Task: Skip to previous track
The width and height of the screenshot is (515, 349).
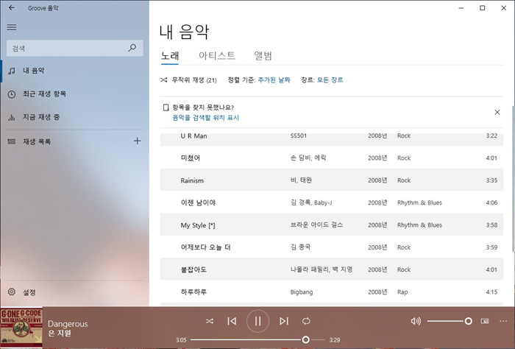Action: (232, 321)
